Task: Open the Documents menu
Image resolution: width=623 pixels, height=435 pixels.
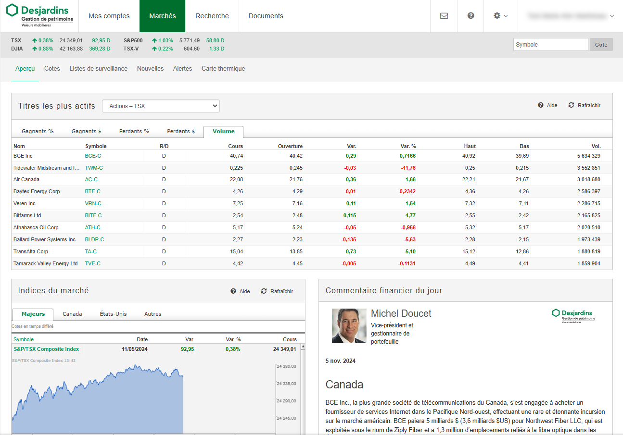Action: click(266, 16)
